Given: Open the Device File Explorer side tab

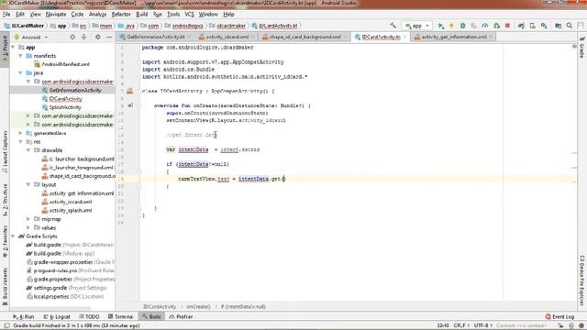Looking at the screenshot, I should [x=582, y=280].
